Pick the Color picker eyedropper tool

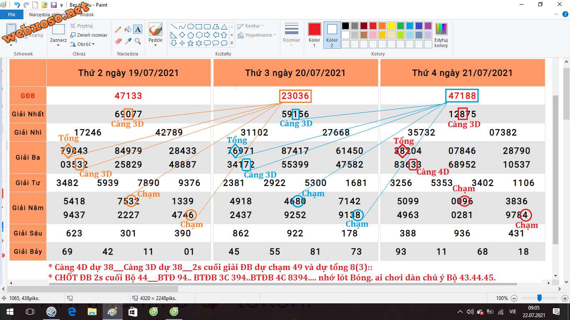(128, 41)
